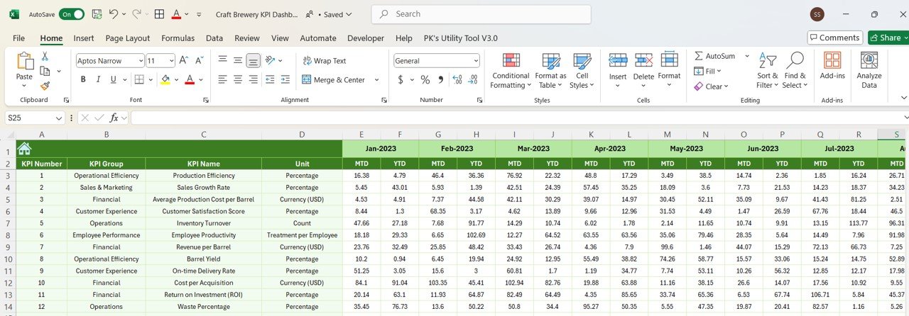Click the Accounting dollar format icon
Viewport: 909px width, 316px height.
pos(401,79)
